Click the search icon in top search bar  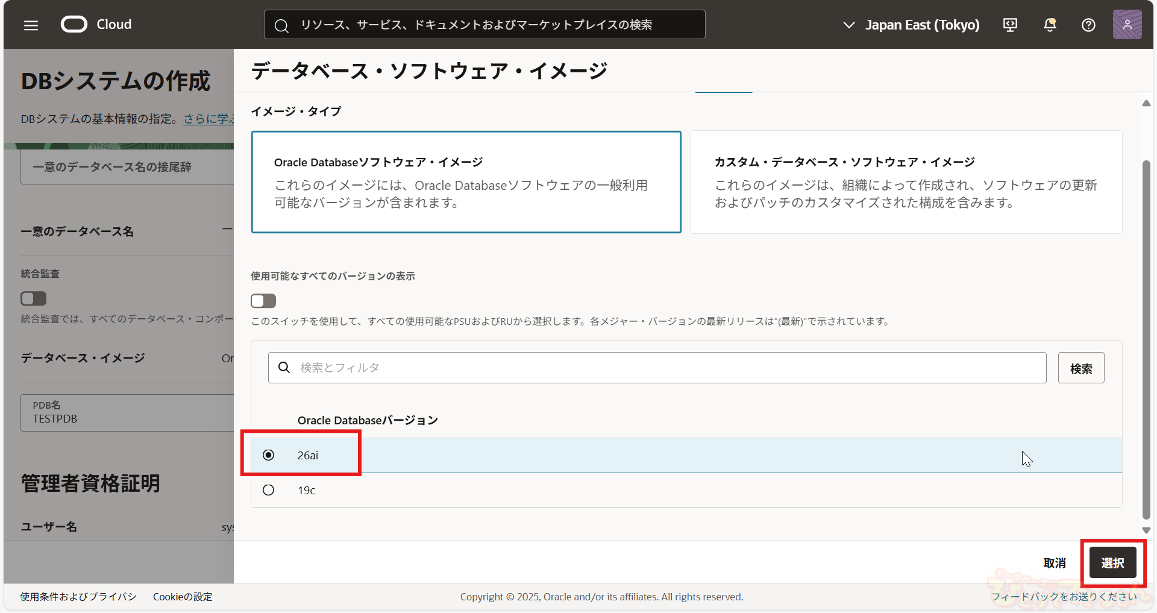point(281,25)
